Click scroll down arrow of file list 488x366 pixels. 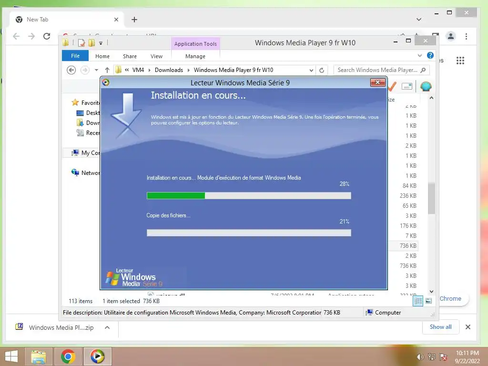click(x=431, y=292)
